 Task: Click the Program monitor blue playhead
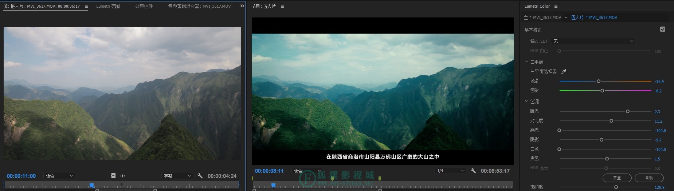pyautogui.click(x=273, y=186)
